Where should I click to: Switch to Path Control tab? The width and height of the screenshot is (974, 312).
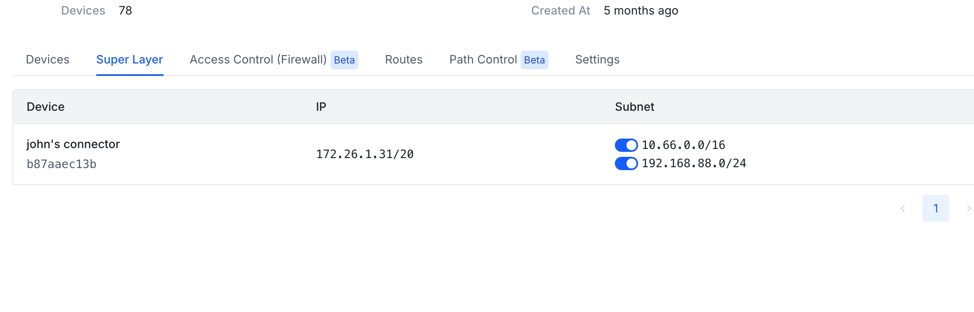pos(483,60)
